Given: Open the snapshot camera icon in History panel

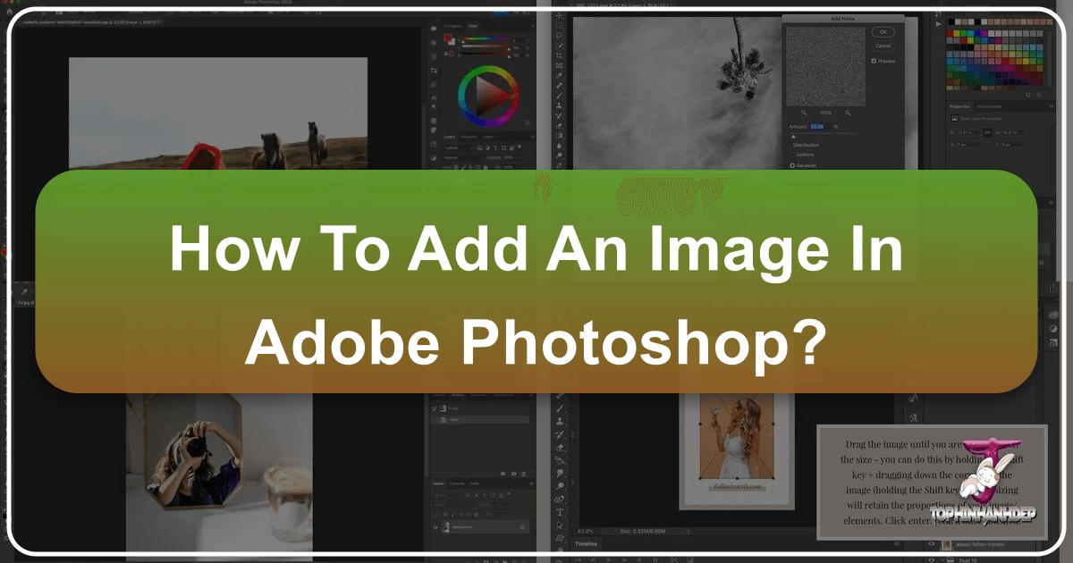Looking at the screenshot, I should (514, 473).
